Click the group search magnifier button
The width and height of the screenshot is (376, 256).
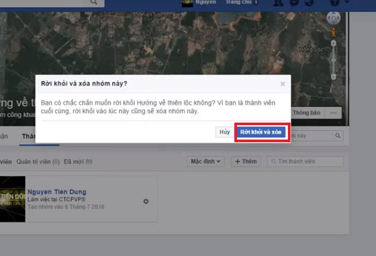pos(338,135)
